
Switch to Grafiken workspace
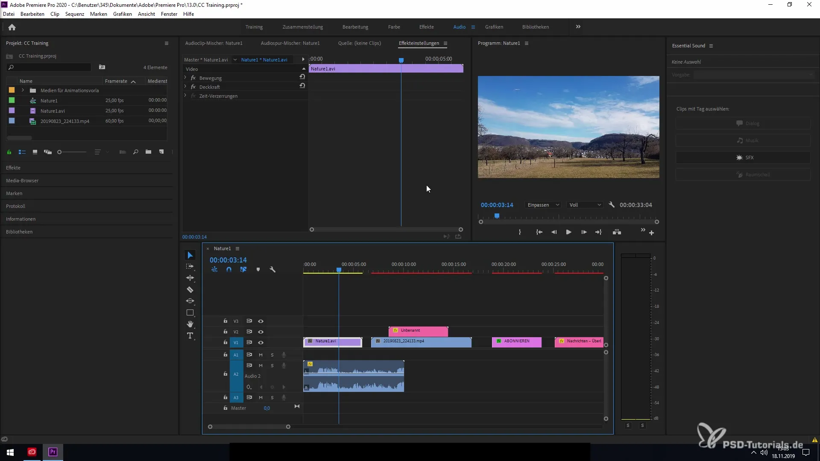(x=494, y=27)
